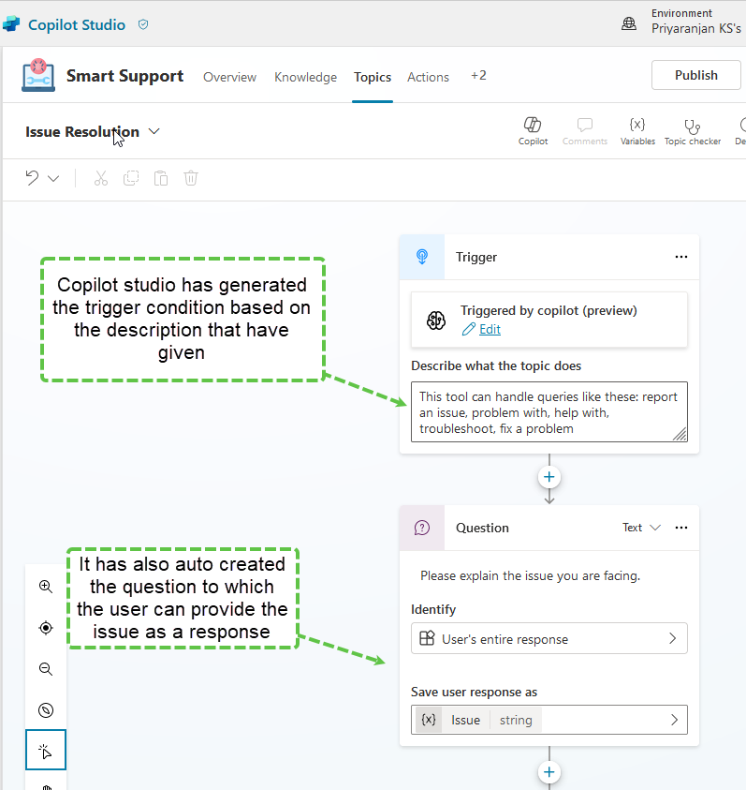746x790 pixels.
Task: Expand the Issue Resolution topic dropdown
Action: click(x=154, y=132)
